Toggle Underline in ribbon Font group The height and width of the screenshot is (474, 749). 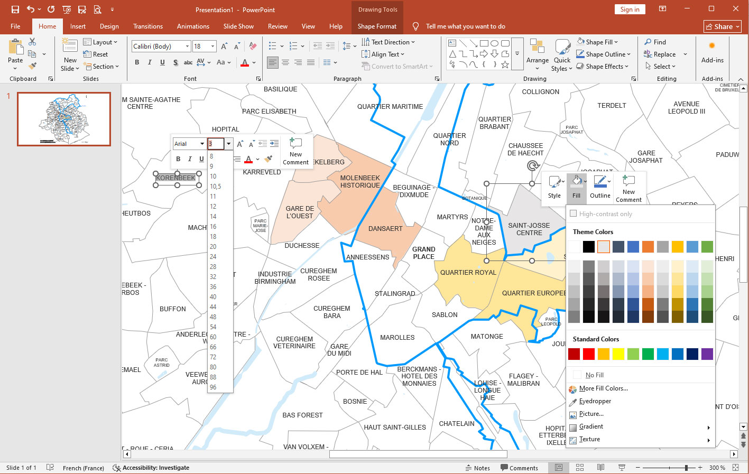click(x=162, y=62)
